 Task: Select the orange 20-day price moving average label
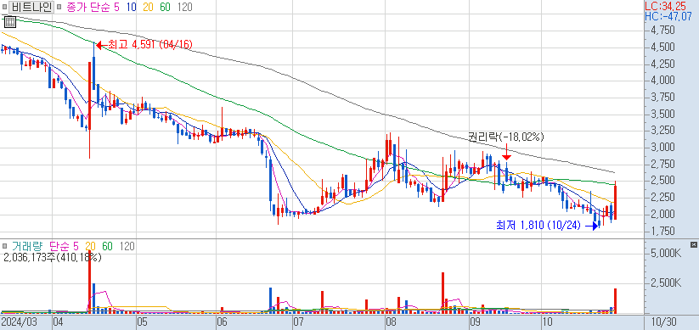(149, 7)
